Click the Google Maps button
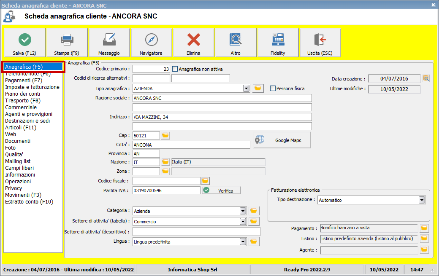This screenshot has height=276, width=439. [x=282, y=139]
